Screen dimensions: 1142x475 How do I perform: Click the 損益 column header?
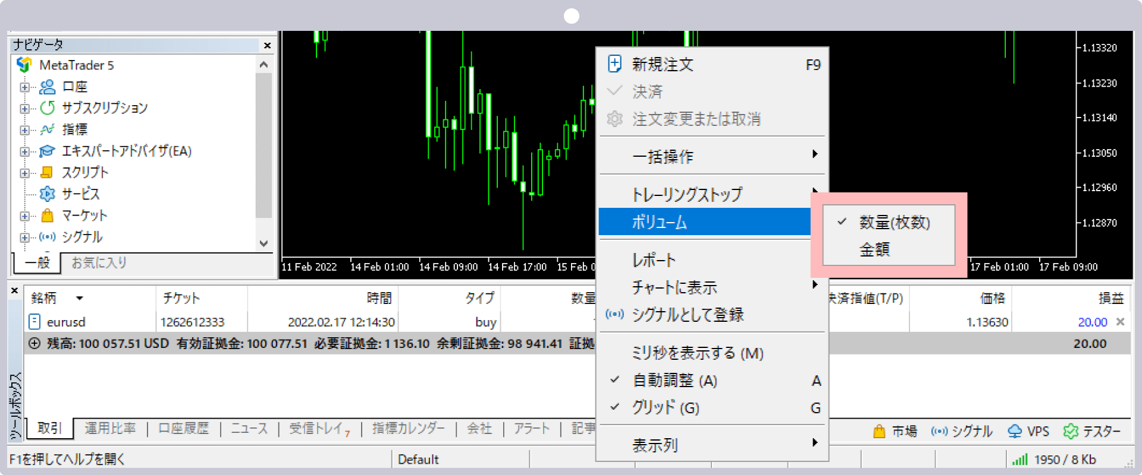point(1071,298)
